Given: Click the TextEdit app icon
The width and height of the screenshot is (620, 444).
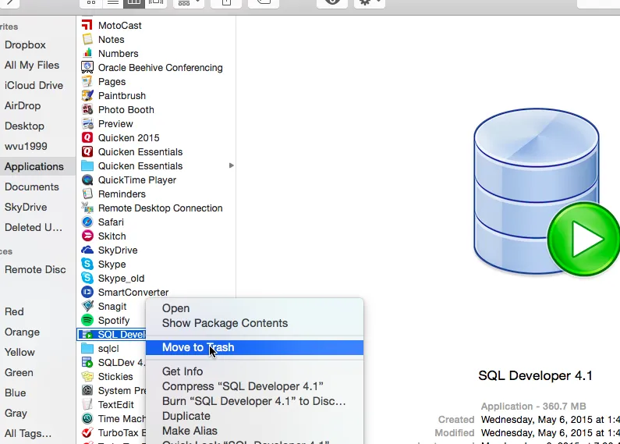Looking at the screenshot, I should (x=87, y=404).
